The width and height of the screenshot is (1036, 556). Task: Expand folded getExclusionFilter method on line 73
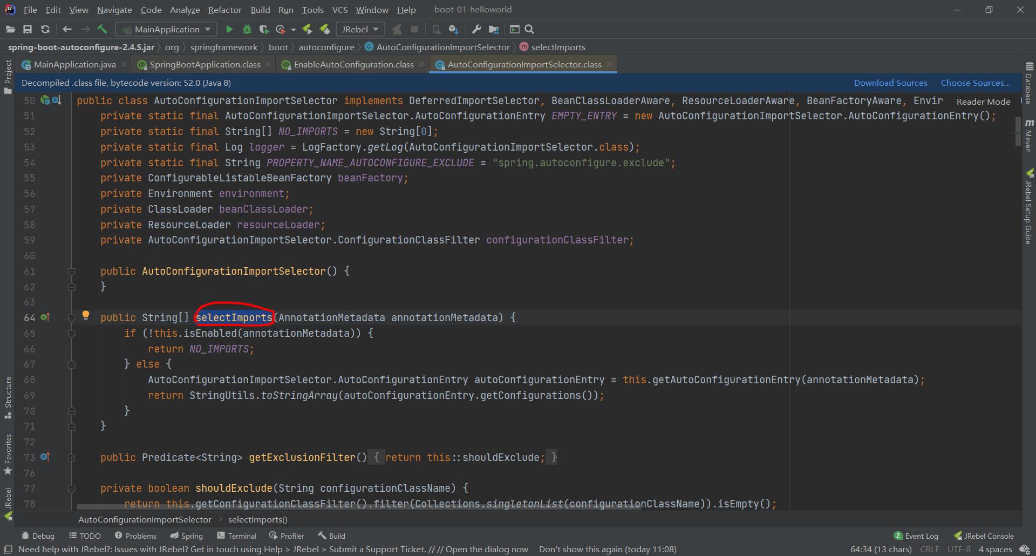[71, 458]
